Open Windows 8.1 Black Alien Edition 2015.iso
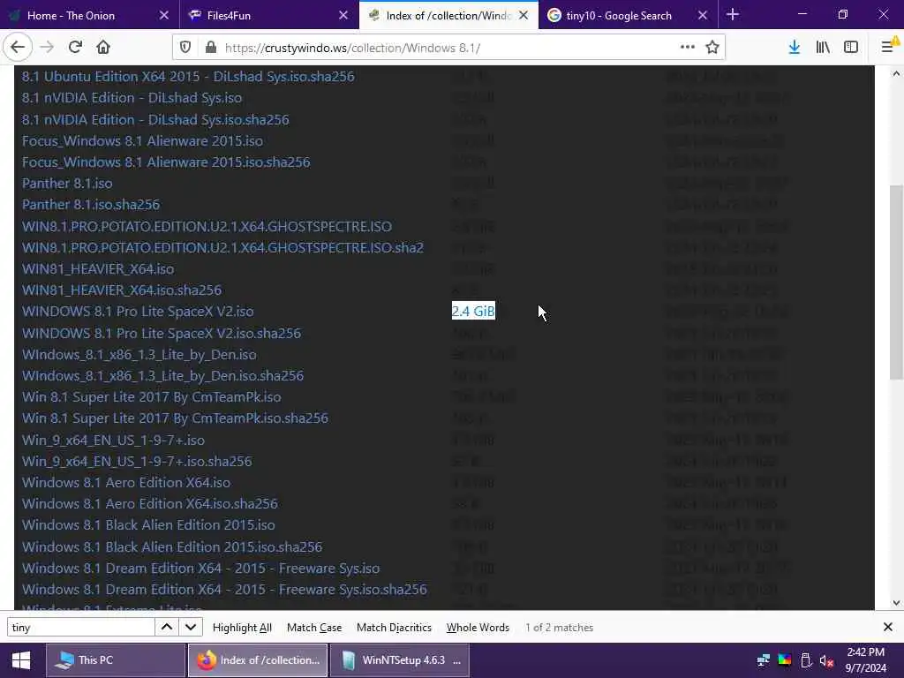 point(148,524)
